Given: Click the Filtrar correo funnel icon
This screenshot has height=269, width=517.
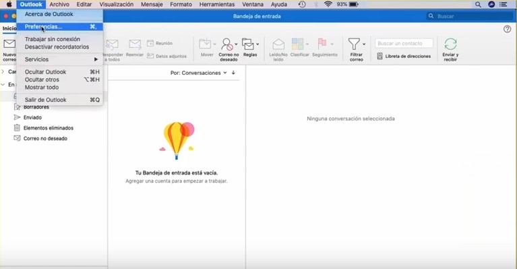Looking at the screenshot, I should 354,44.
